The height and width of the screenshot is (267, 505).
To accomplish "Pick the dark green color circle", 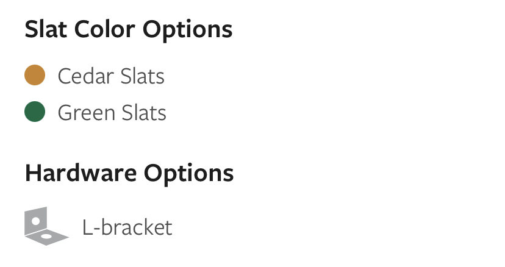I will point(35,112).
